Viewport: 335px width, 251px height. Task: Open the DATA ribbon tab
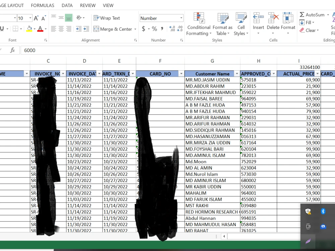click(x=67, y=5)
